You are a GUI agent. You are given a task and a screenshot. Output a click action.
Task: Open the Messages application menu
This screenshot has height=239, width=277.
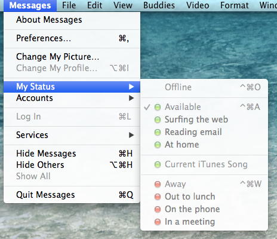(30, 5)
